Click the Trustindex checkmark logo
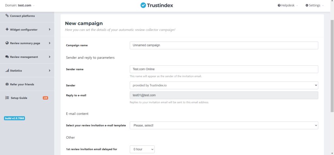The image size is (334, 155). (x=143, y=5)
